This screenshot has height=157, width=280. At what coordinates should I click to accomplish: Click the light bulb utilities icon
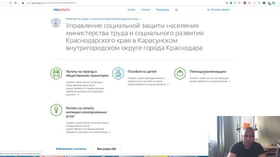pyautogui.click(x=56, y=110)
